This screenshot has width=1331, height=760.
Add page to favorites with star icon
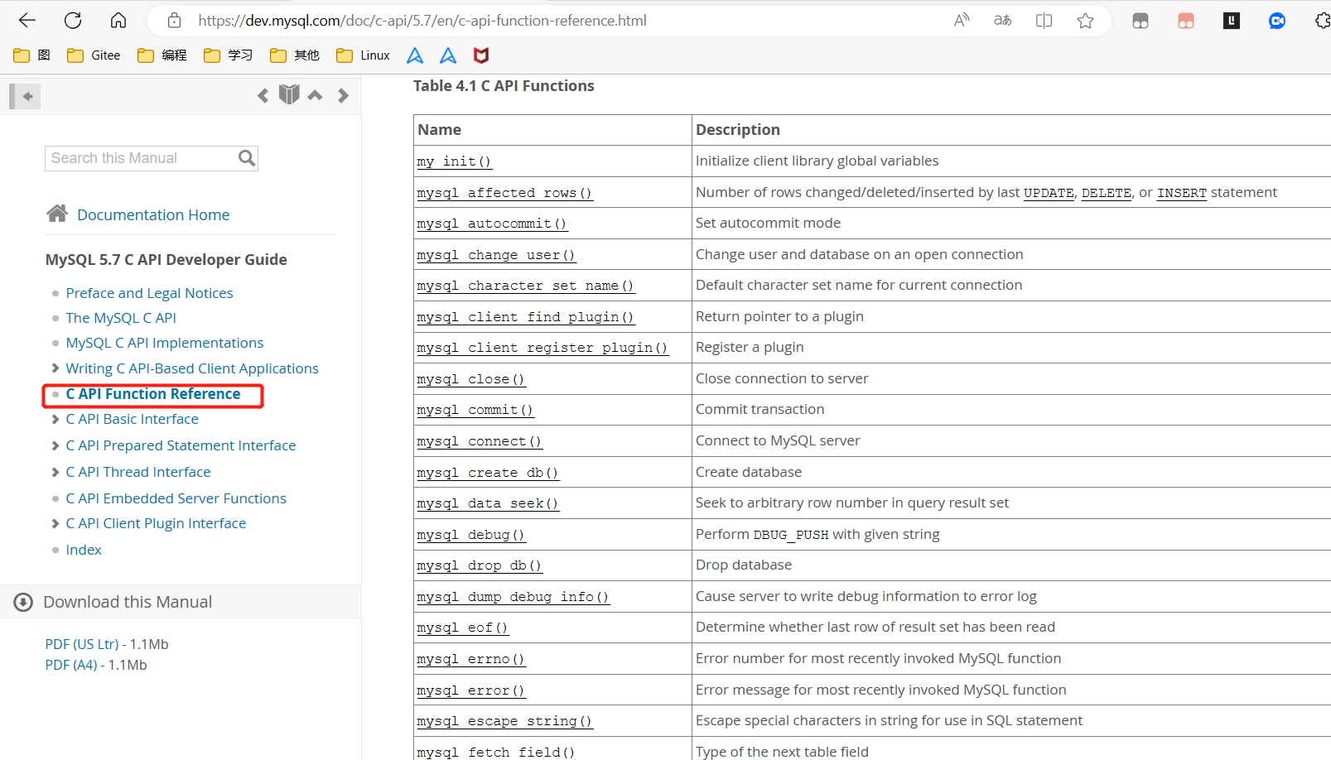(x=1086, y=21)
